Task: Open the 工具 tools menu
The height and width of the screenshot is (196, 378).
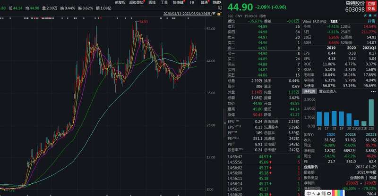Action: click(x=164, y=2)
